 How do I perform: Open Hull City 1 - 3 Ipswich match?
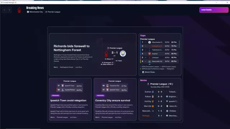point(160,101)
